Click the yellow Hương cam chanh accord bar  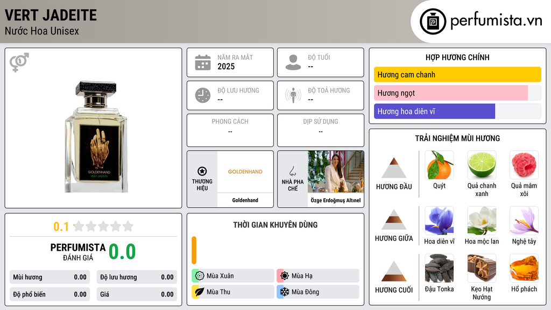point(457,74)
